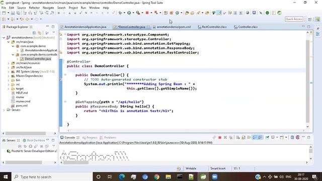The width and height of the screenshot is (322, 181).
Task: Open the Navigate menu
Action: coord(48,8)
